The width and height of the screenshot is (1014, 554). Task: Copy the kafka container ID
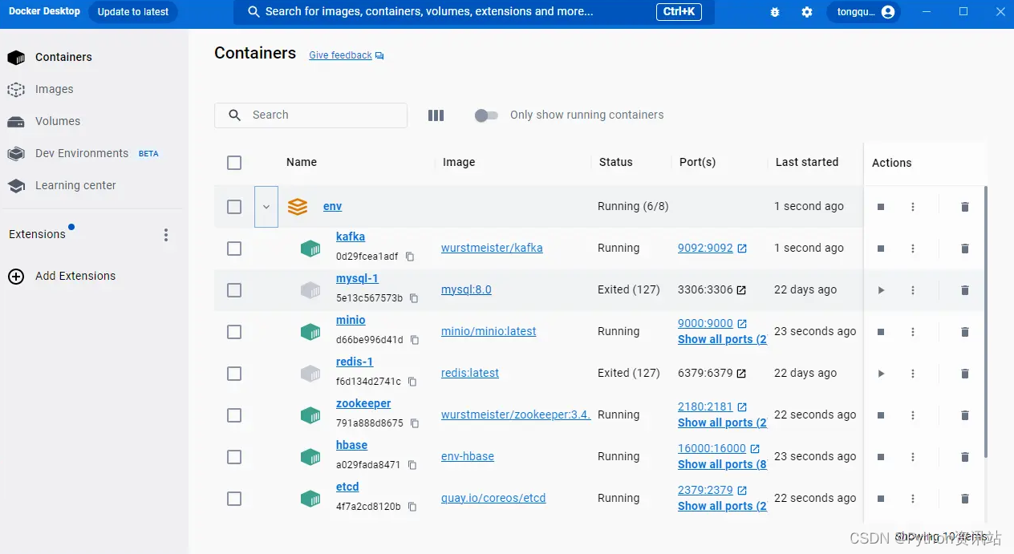click(x=410, y=257)
